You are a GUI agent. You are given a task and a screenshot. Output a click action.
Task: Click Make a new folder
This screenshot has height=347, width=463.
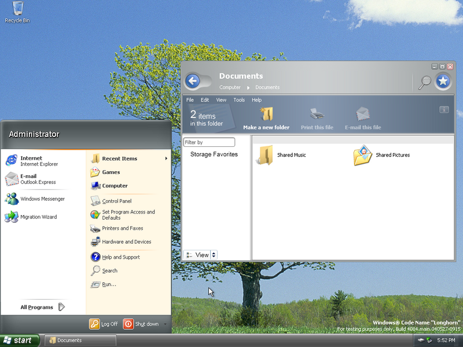pos(266,118)
